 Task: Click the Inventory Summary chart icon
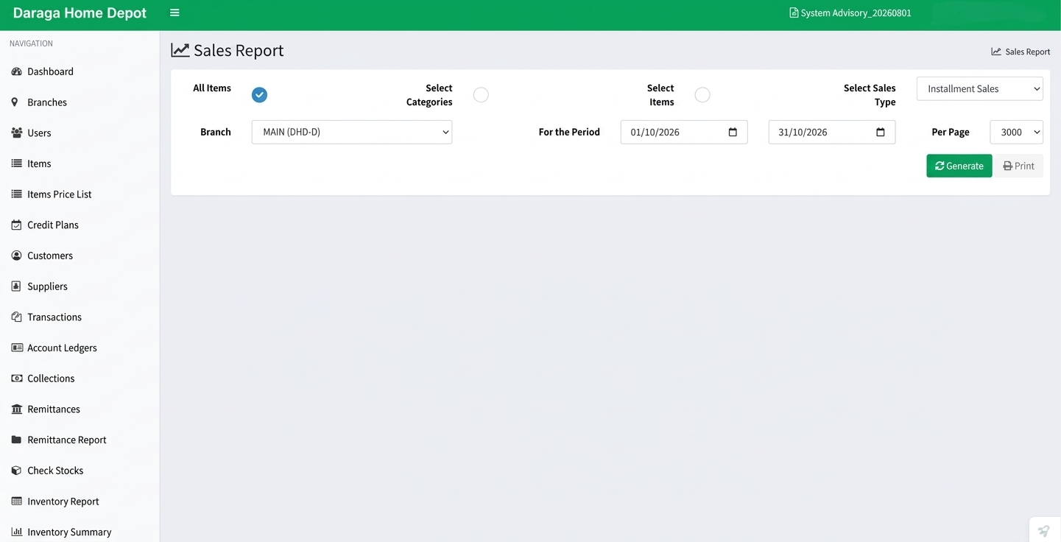[x=16, y=532]
